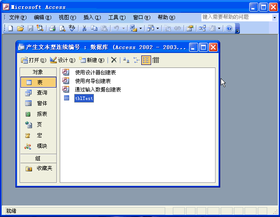Run the Spelling check icon
Image resolution: width=280 pixels, height=217 pixels.
72,28
